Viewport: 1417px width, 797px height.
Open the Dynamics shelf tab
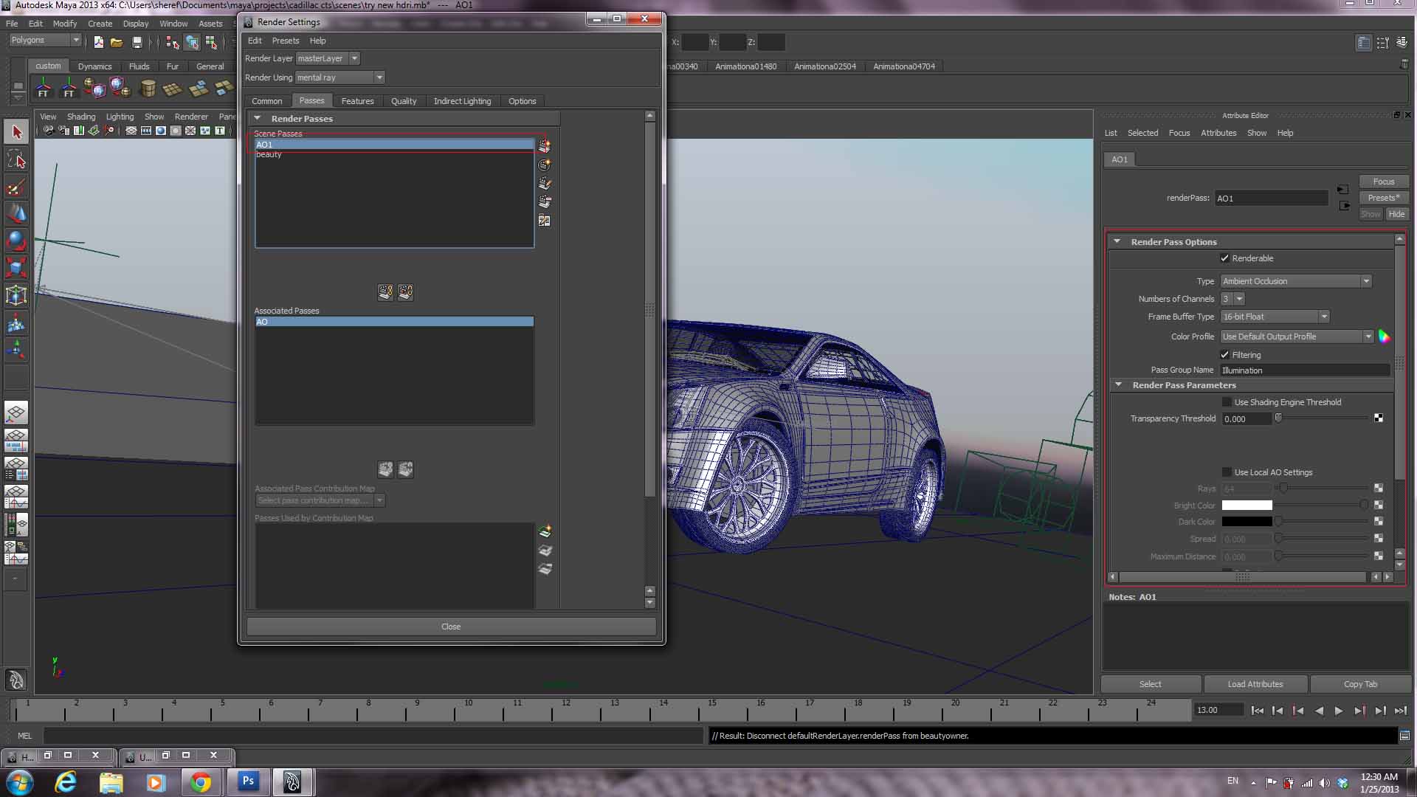click(x=94, y=66)
